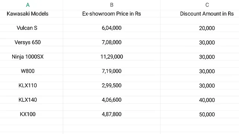Click the 11,29,000 price cell
Viewport: 239px width, 134px height.
tap(112, 57)
